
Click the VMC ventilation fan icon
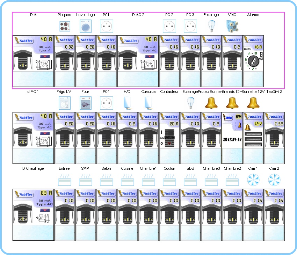click(x=232, y=26)
